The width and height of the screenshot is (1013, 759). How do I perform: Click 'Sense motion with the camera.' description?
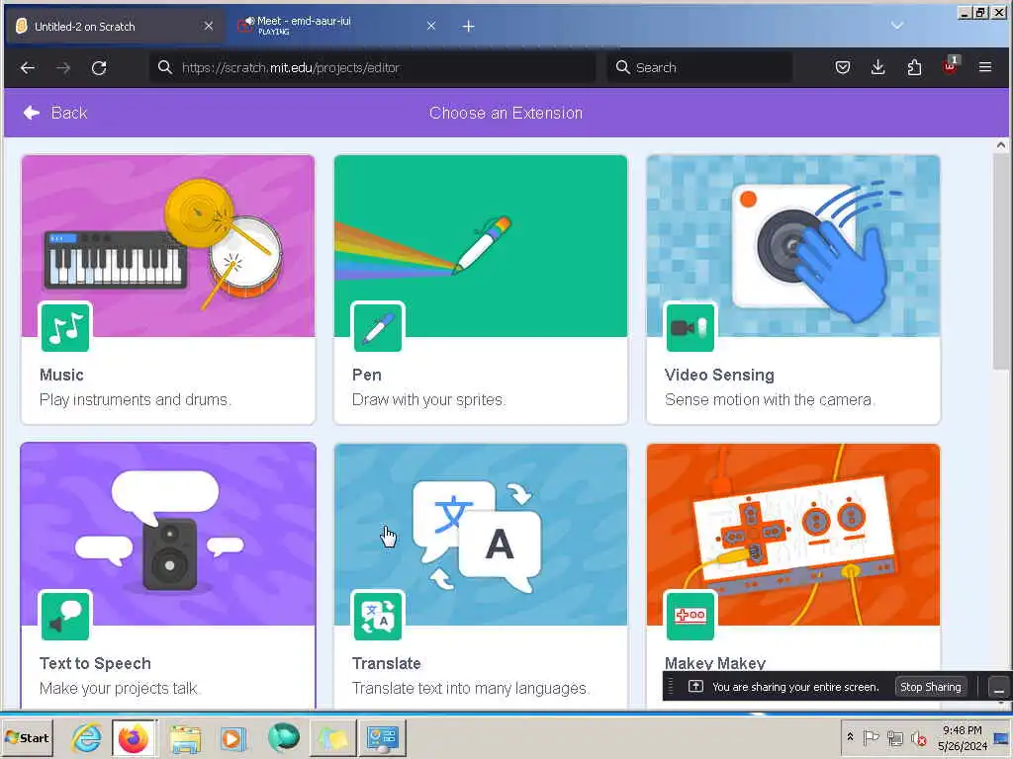[770, 400]
